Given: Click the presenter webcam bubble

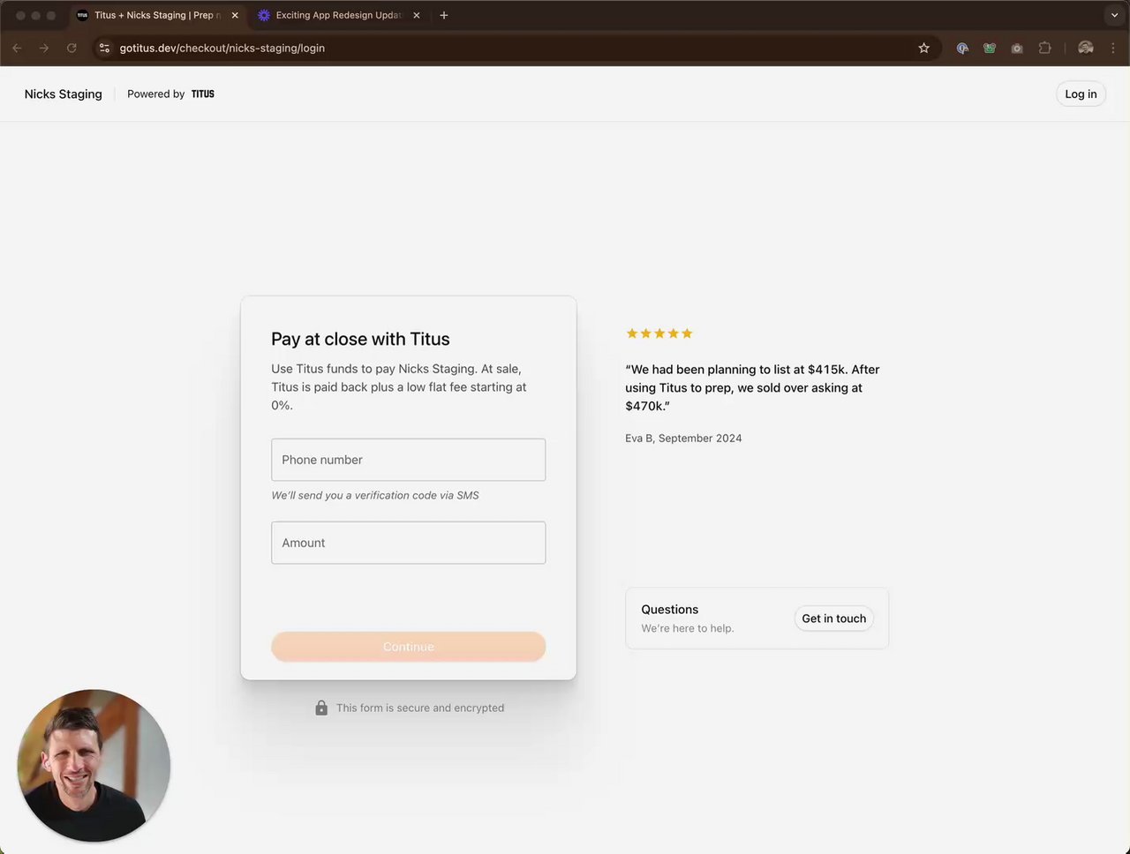Looking at the screenshot, I should pos(94,766).
